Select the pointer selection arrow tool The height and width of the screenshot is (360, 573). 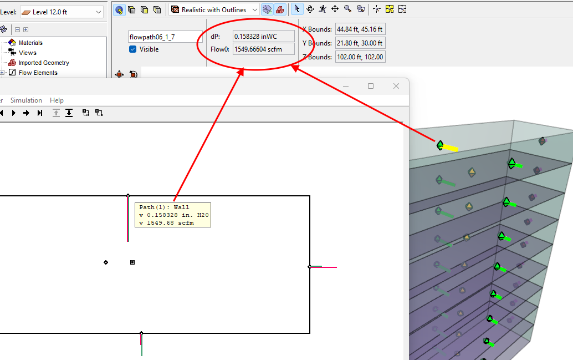[297, 9]
